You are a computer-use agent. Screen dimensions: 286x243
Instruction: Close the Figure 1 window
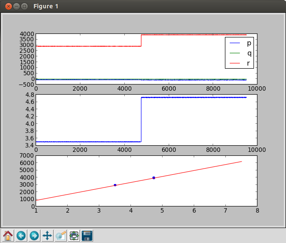click(x=8, y=7)
